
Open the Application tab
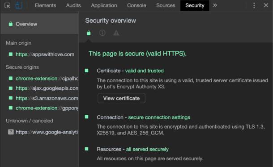[104, 5]
